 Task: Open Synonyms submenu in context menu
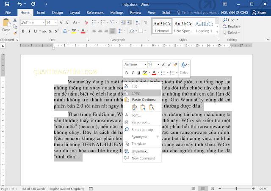tap(142, 137)
